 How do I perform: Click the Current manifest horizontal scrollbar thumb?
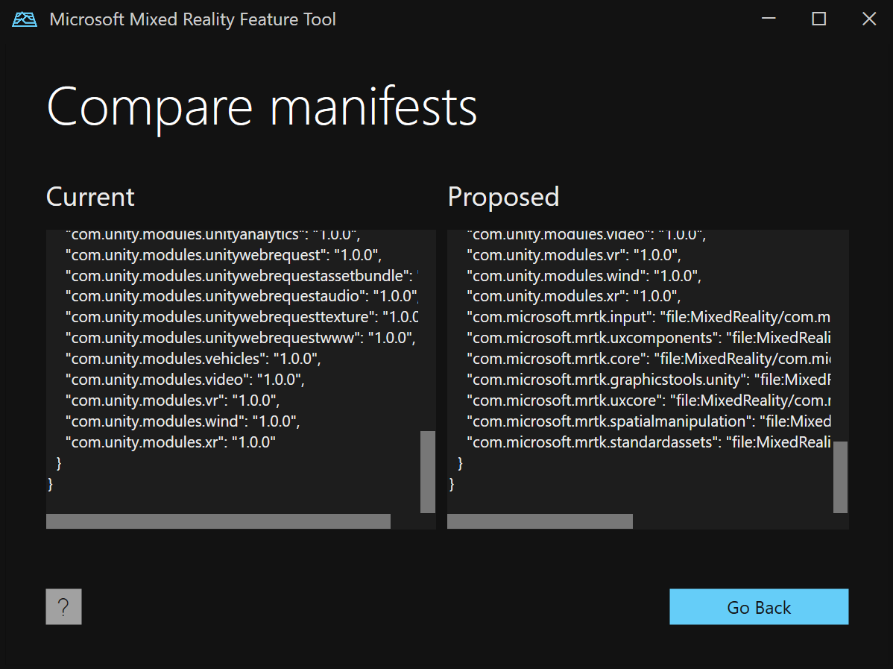(218, 521)
